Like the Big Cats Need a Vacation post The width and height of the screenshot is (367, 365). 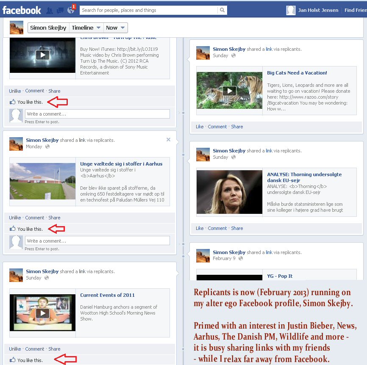199,127
